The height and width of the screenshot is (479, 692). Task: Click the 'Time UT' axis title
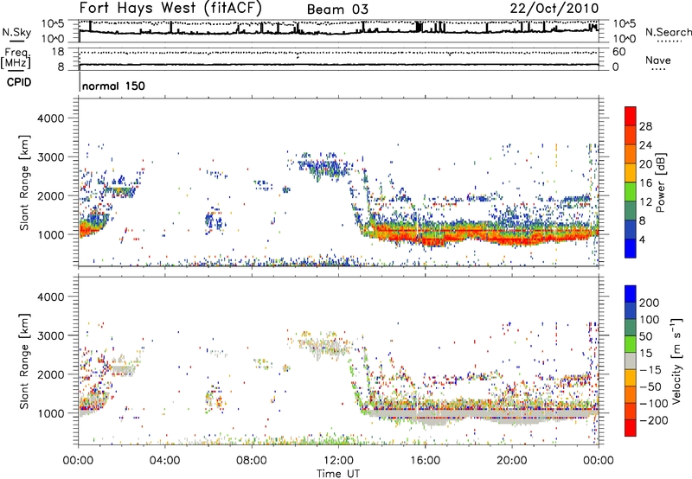click(338, 474)
